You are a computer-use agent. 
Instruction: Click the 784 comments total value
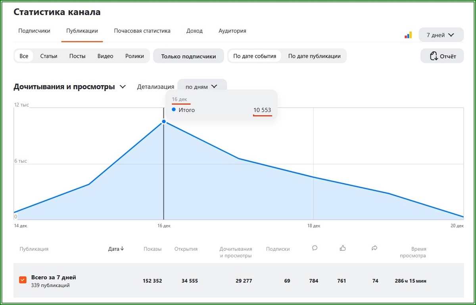tap(314, 281)
